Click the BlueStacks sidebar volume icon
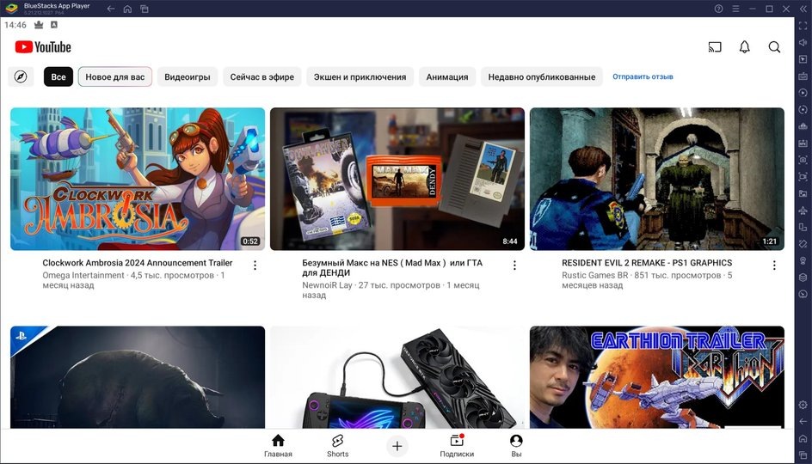812x464 pixels. click(803, 42)
